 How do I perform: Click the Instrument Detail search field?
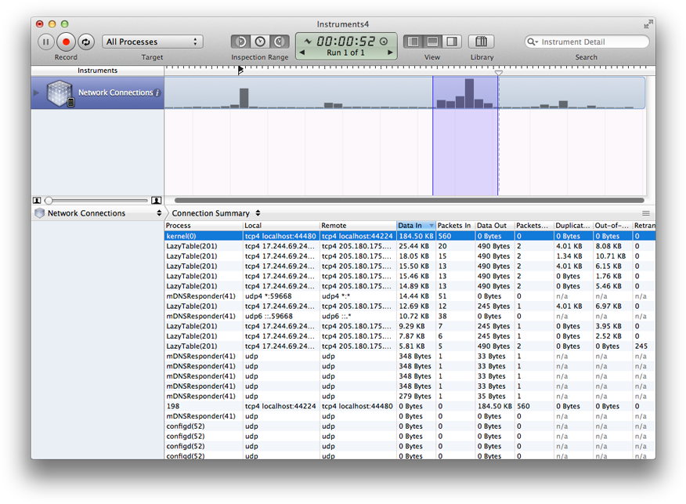[x=592, y=42]
